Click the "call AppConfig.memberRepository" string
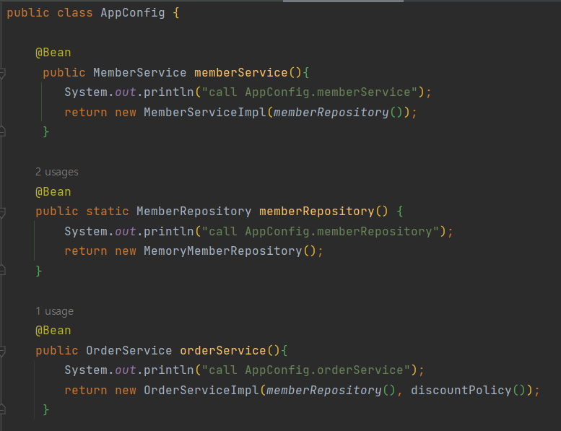Viewport: 561px width, 431px height. (321, 232)
